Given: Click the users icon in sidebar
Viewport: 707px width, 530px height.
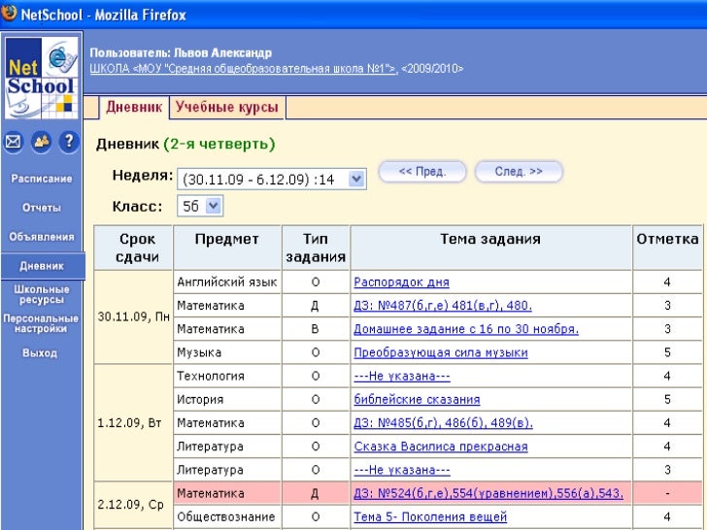Looking at the screenshot, I should [41, 142].
